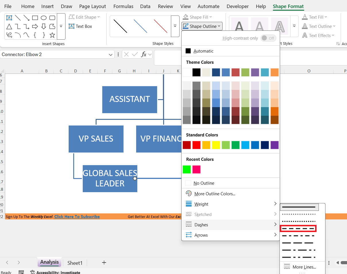Choose the Left Brace shape
The width and height of the screenshot is (347, 274).
pos(35,35)
